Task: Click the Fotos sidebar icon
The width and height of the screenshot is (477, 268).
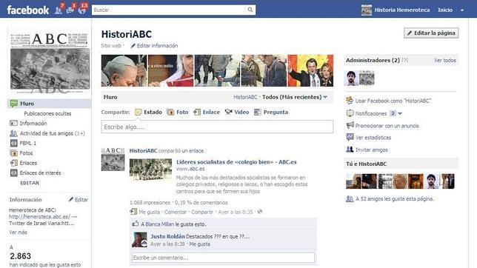Action: pos(13,153)
